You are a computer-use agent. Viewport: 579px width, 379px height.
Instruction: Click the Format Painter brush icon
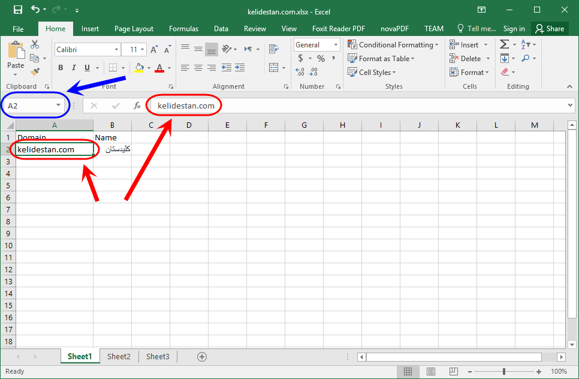pyautogui.click(x=35, y=72)
